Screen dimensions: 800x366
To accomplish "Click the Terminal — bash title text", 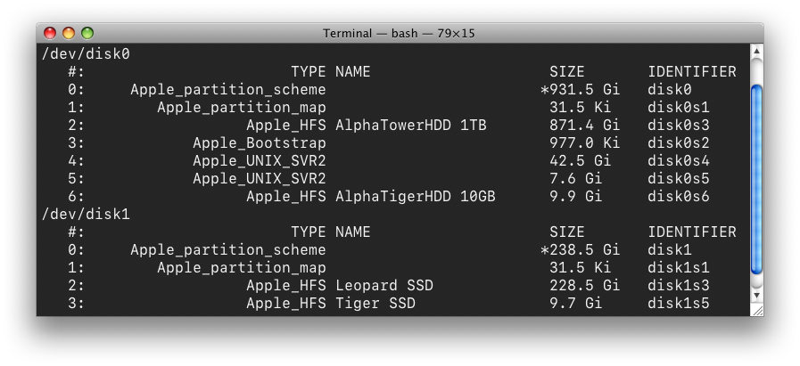I will click(x=399, y=34).
